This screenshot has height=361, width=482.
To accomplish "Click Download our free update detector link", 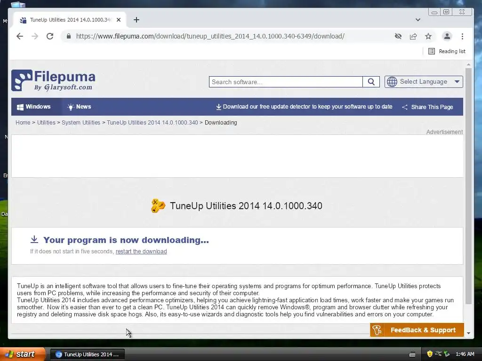I will click(304, 107).
